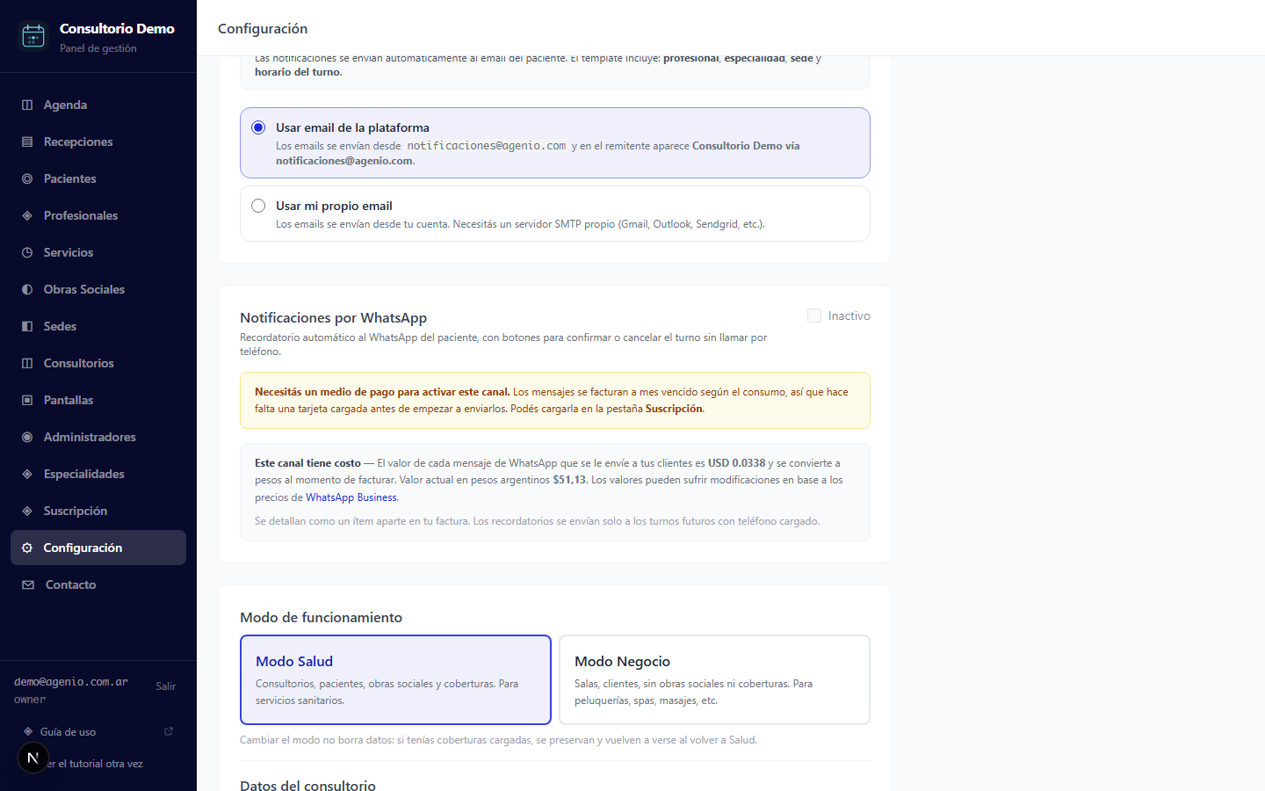Select the Usar email de la plataforma radio

[x=258, y=127]
